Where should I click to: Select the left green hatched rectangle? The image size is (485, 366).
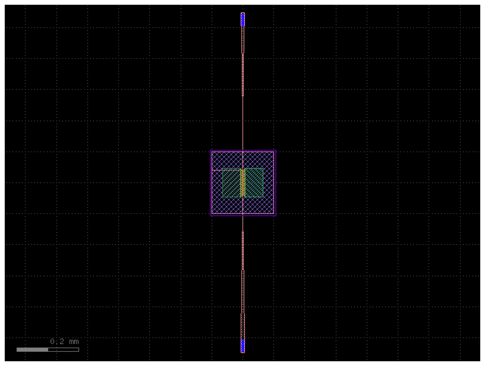coord(231,183)
